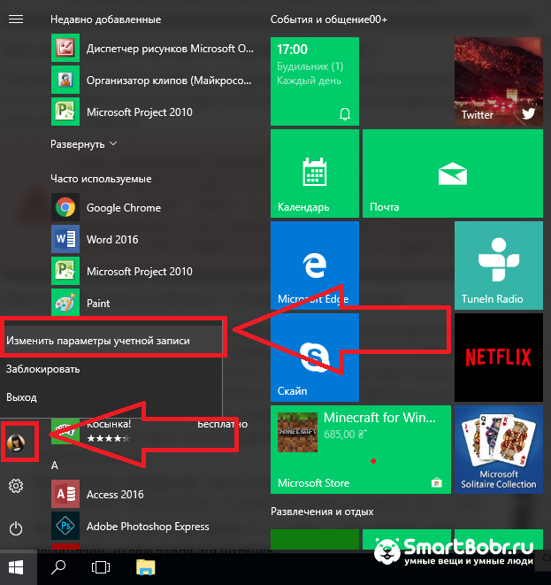Image resolution: width=551 pixels, height=585 pixels.
Task: Open Microsoft Project 2010 in recently added
Action: click(65, 112)
